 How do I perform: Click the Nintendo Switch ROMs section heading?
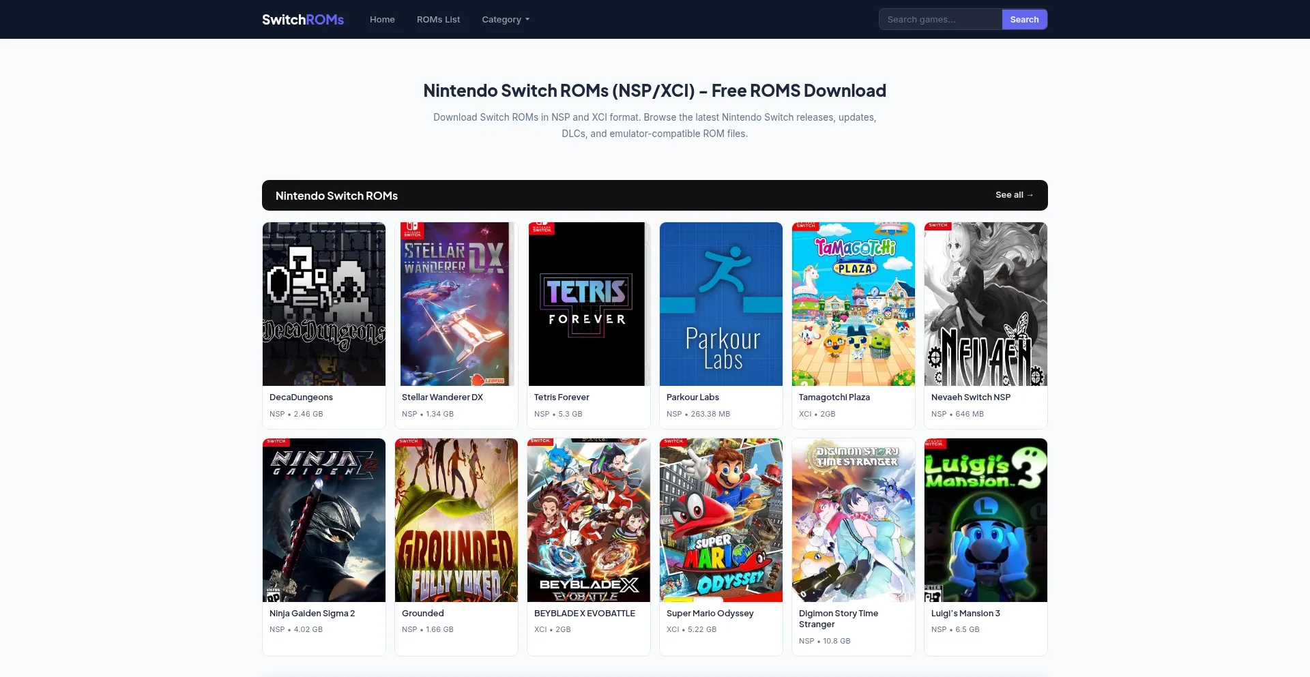(x=336, y=196)
